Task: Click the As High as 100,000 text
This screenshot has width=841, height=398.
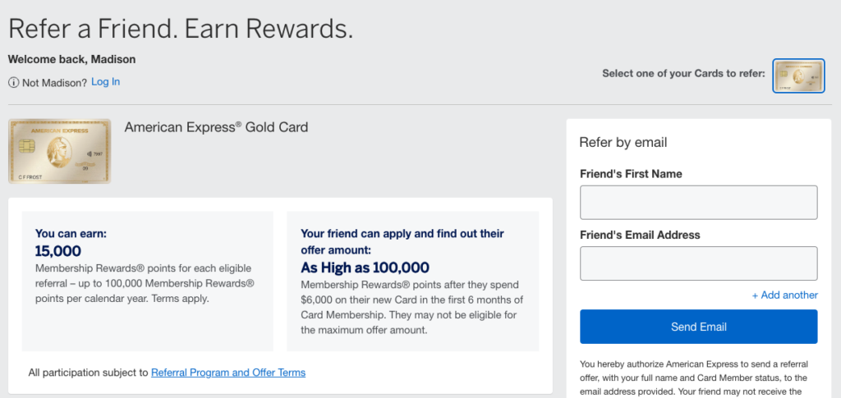Action: tap(365, 268)
